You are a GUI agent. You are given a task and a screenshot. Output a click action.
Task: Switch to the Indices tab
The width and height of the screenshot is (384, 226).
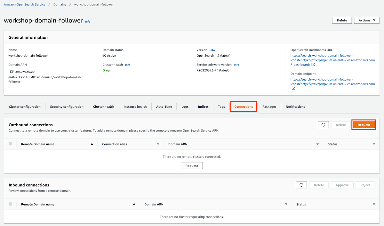(x=203, y=107)
